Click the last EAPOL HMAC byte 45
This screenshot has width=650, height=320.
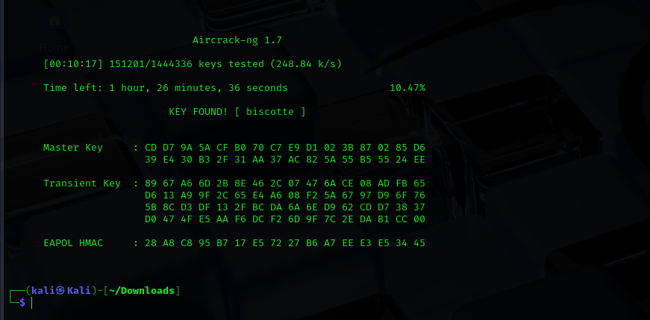click(419, 243)
